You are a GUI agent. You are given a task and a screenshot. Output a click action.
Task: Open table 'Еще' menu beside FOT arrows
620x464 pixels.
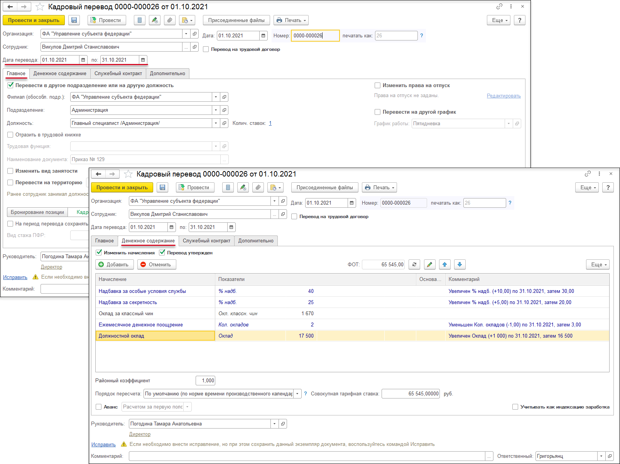click(598, 264)
